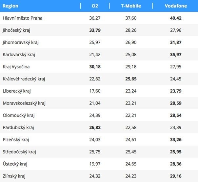Image resolution: width=198 pixels, height=182 pixels.
Task: Select the Olomoucký kraj row label
Action: click(x=19, y=115)
